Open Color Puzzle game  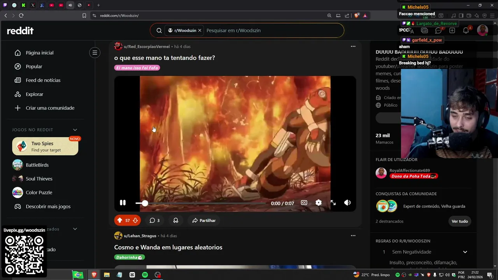click(39, 192)
